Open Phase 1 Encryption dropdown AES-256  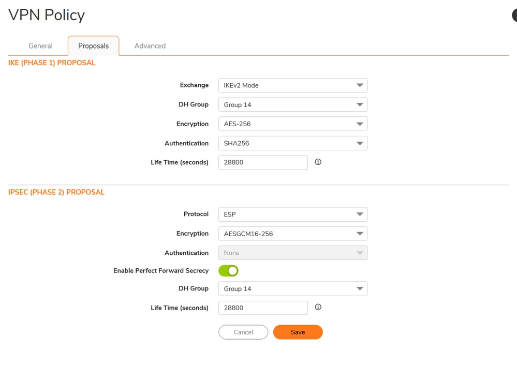[x=292, y=124]
